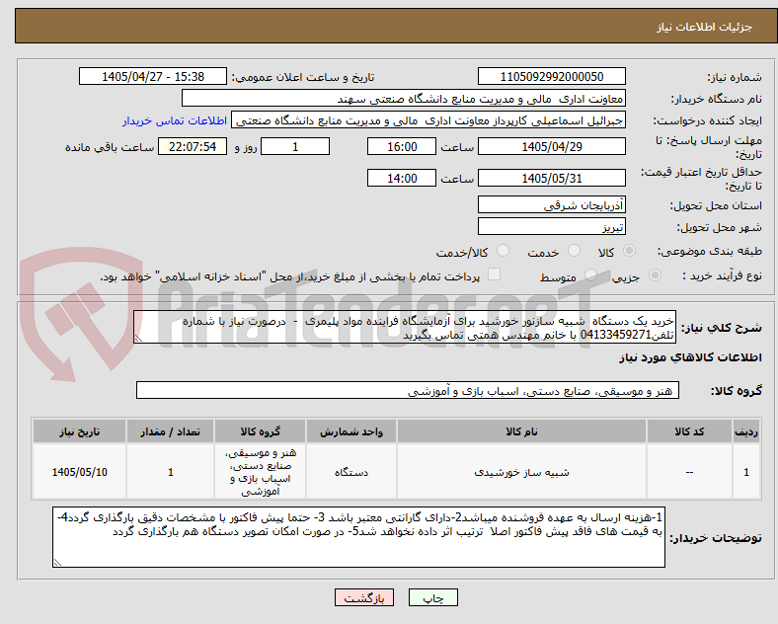Click the توضیحات خریدار text area
This screenshot has height=624, width=778.
(x=358, y=537)
